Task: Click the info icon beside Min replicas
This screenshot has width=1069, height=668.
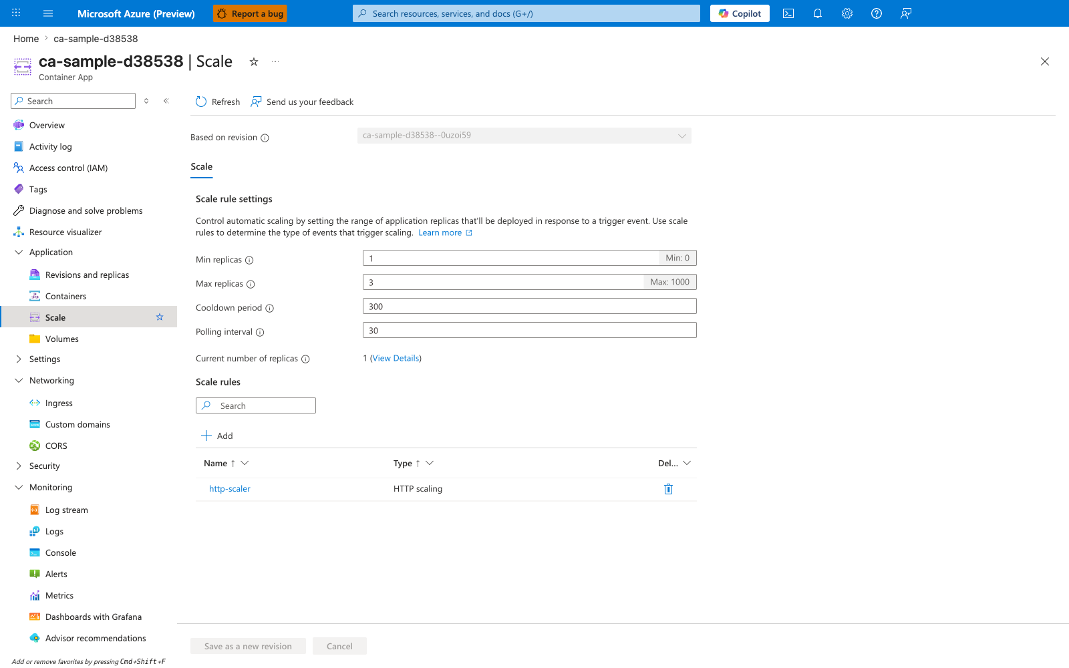Action: coord(249,261)
